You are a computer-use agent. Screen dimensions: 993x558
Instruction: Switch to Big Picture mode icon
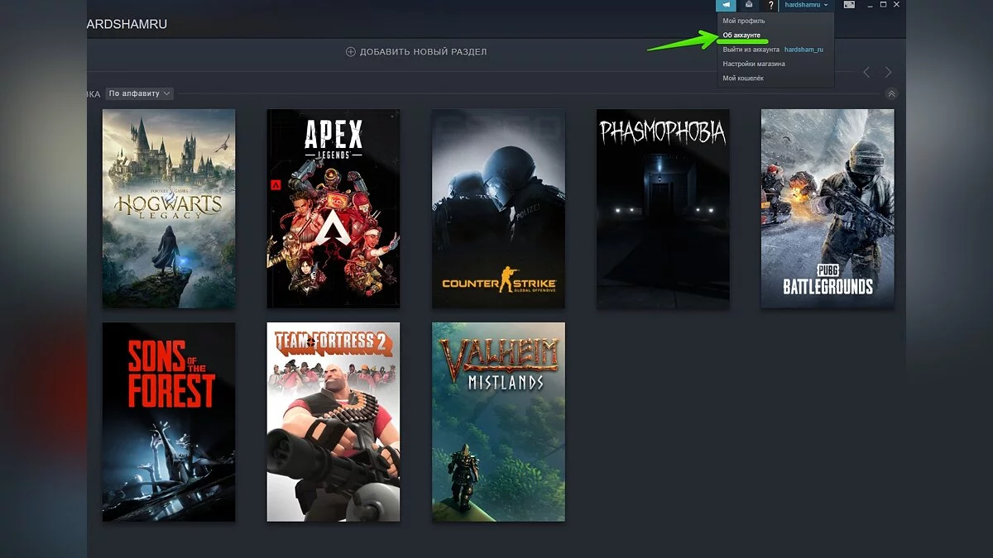(x=849, y=5)
